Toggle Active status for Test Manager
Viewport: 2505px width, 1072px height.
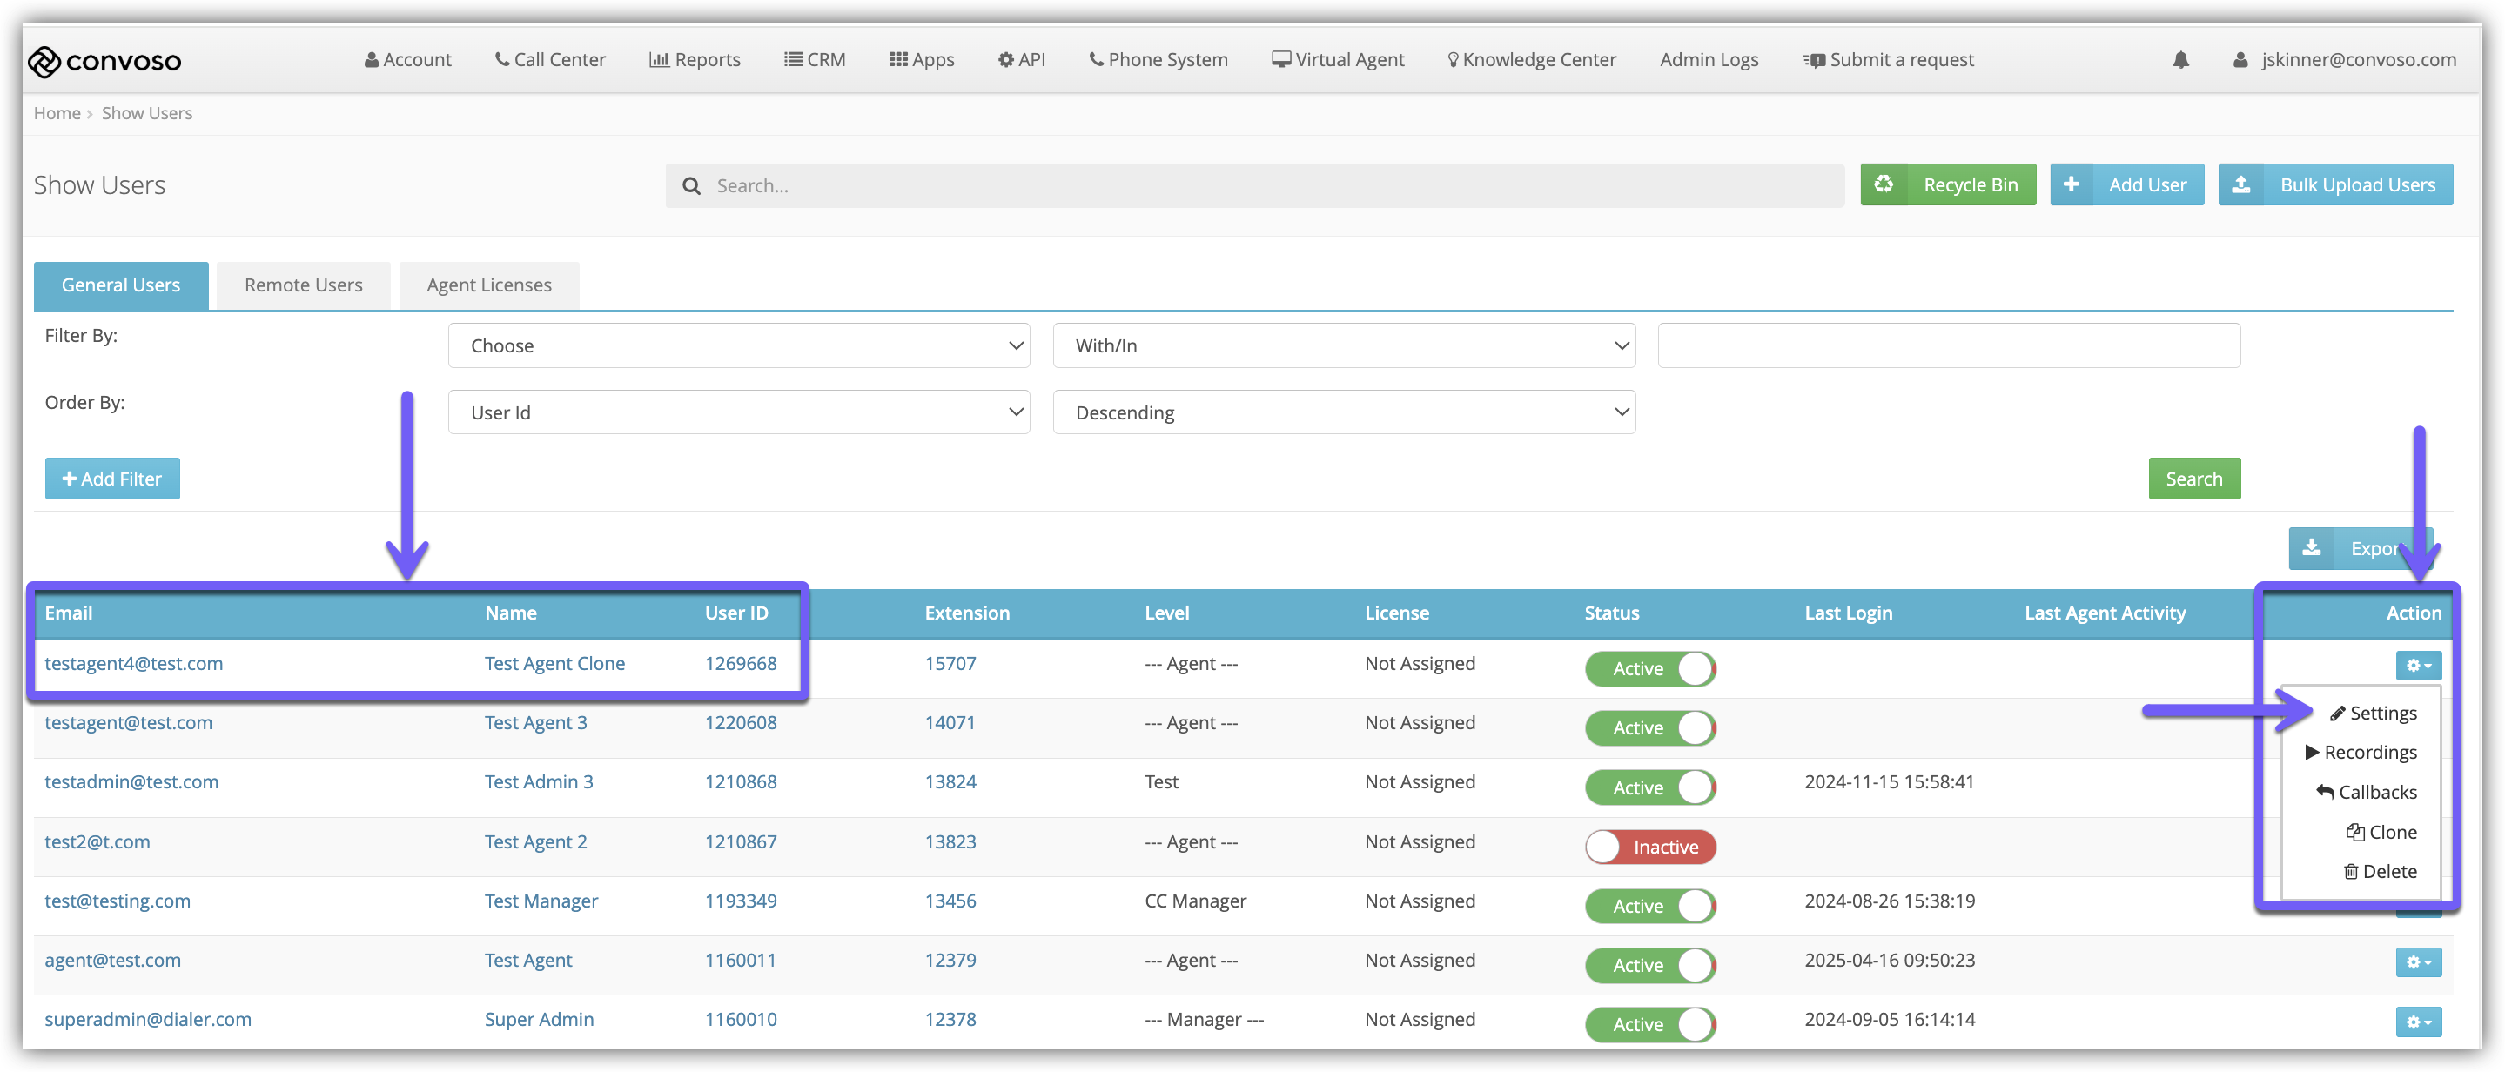pyautogui.click(x=1649, y=906)
